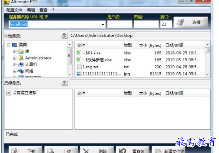Viewport: 219px width, 153px height.
Task: Click the 删除 delete button
Action: click(x=97, y=150)
